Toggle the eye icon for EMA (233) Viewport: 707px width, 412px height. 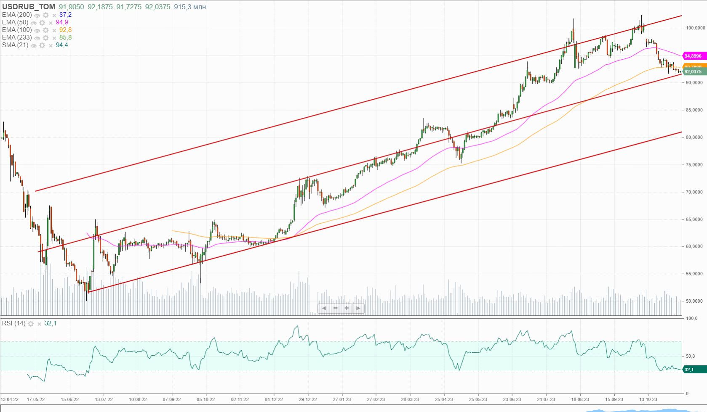coord(37,38)
